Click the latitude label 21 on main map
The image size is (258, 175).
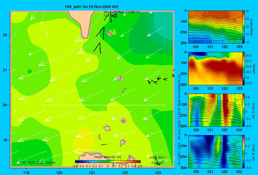click(5, 70)
